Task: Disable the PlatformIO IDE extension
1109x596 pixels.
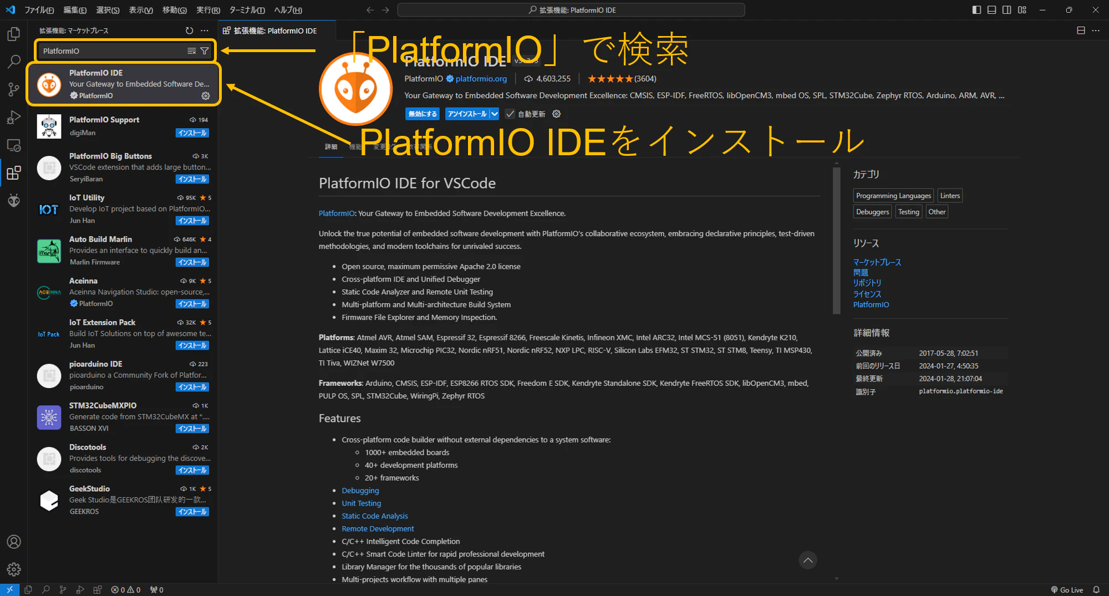Action: click(423, 114)
